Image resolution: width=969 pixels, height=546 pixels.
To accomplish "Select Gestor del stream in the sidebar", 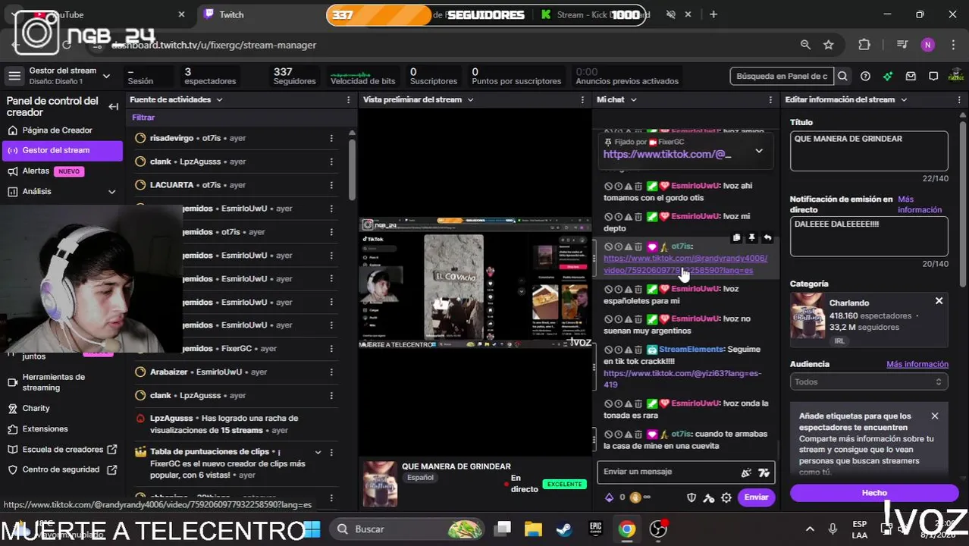I will 62,150.
